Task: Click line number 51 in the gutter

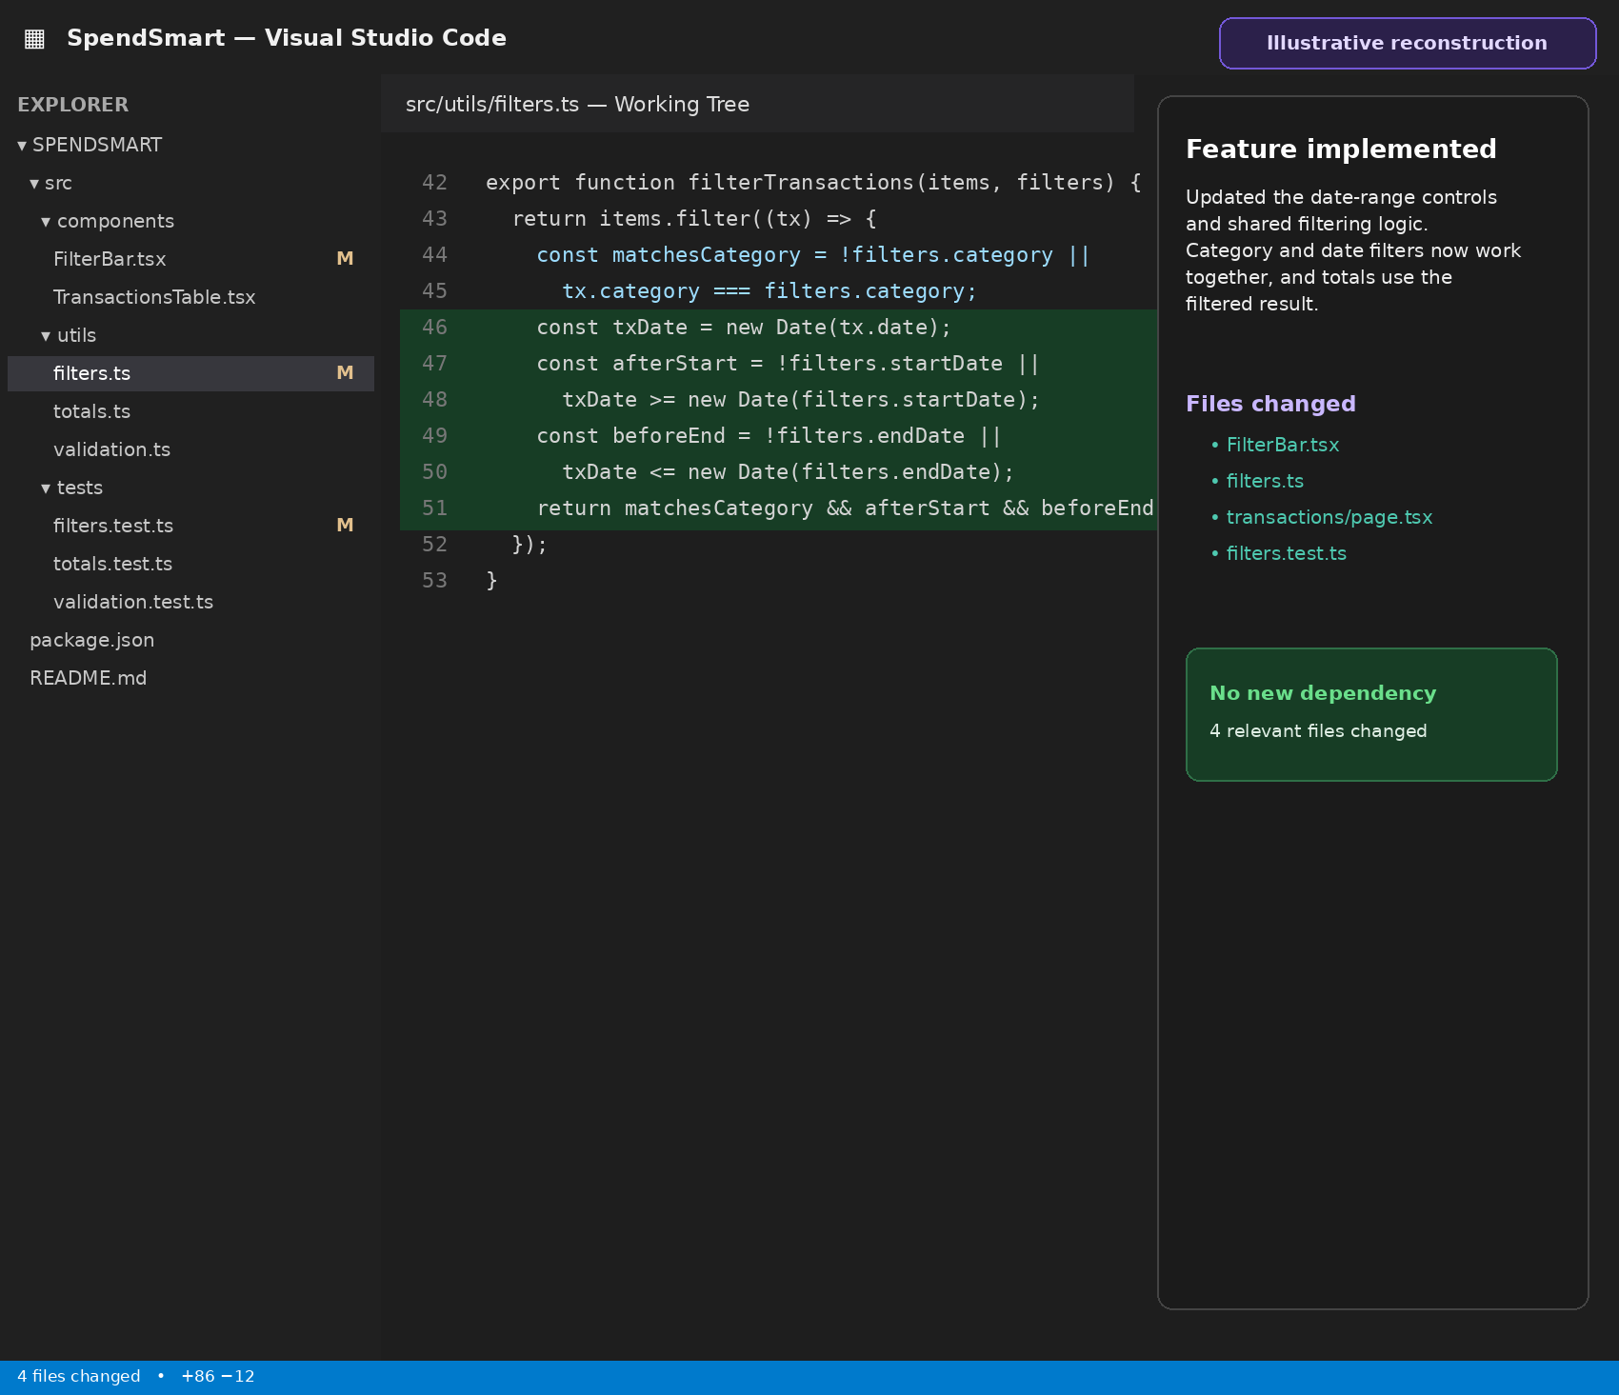Action: [434, 508]
